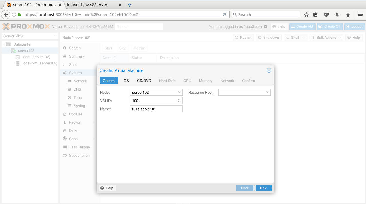Click the VM ID spinner arrows

click(x=179, y=101)
